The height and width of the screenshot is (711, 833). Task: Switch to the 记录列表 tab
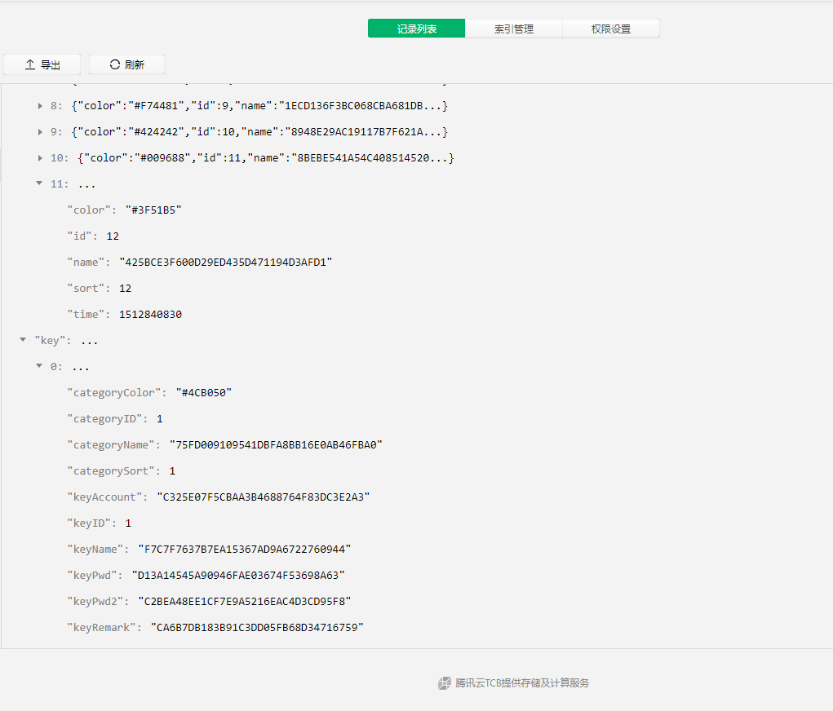(x=416, y=29)
